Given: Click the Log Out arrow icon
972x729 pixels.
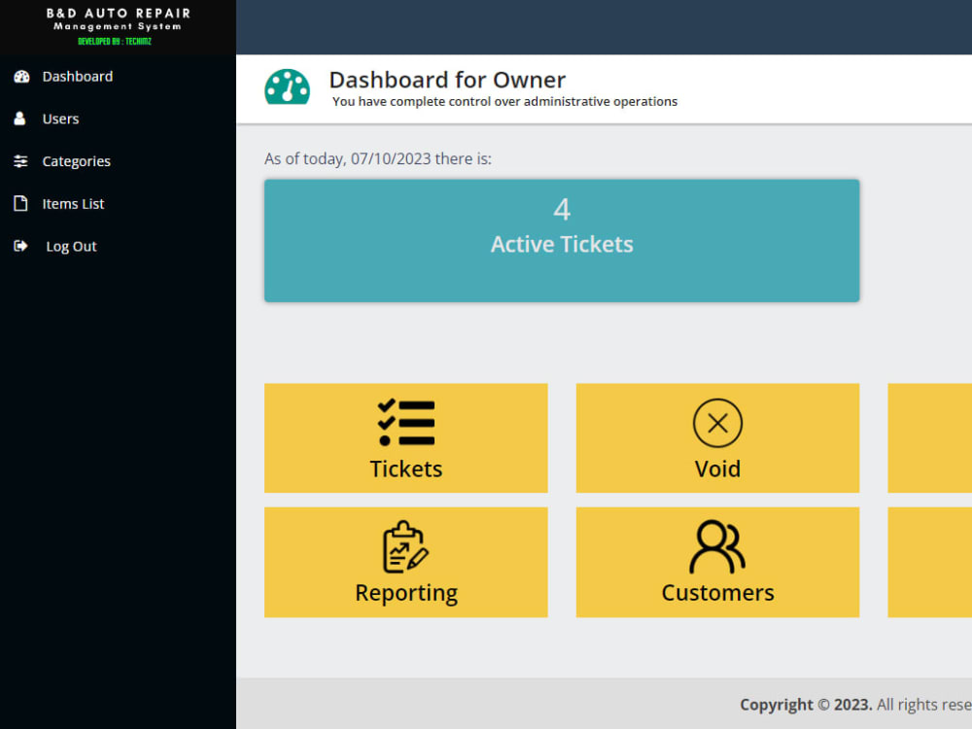Looking at the screenshot, I should coord(20,246).
